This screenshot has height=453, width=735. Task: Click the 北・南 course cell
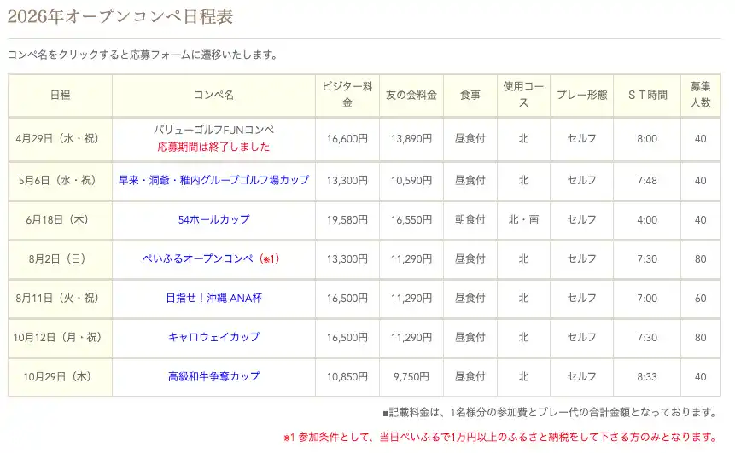[523, 220]
